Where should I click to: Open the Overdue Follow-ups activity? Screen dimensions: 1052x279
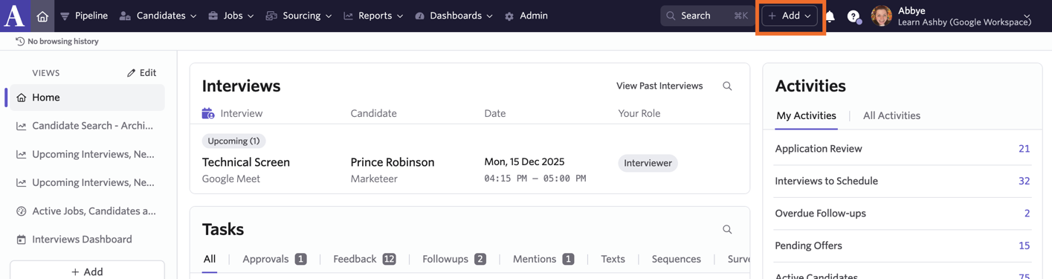(x=903, y=214)
